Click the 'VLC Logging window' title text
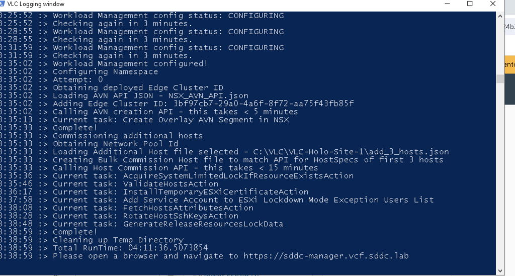Screen dimensions: 515x276 pyautogui.click(x=35, y=4)
